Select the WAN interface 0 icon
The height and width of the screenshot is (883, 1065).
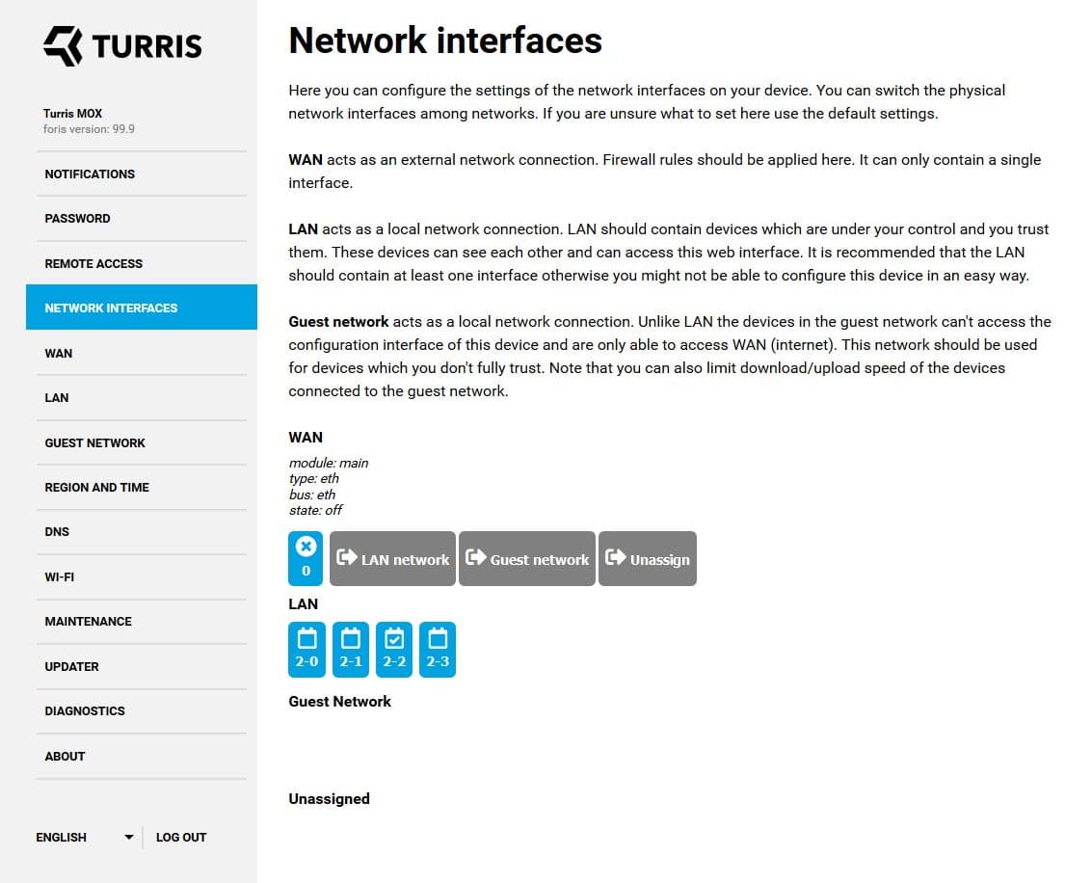click(x=306, y=558)
